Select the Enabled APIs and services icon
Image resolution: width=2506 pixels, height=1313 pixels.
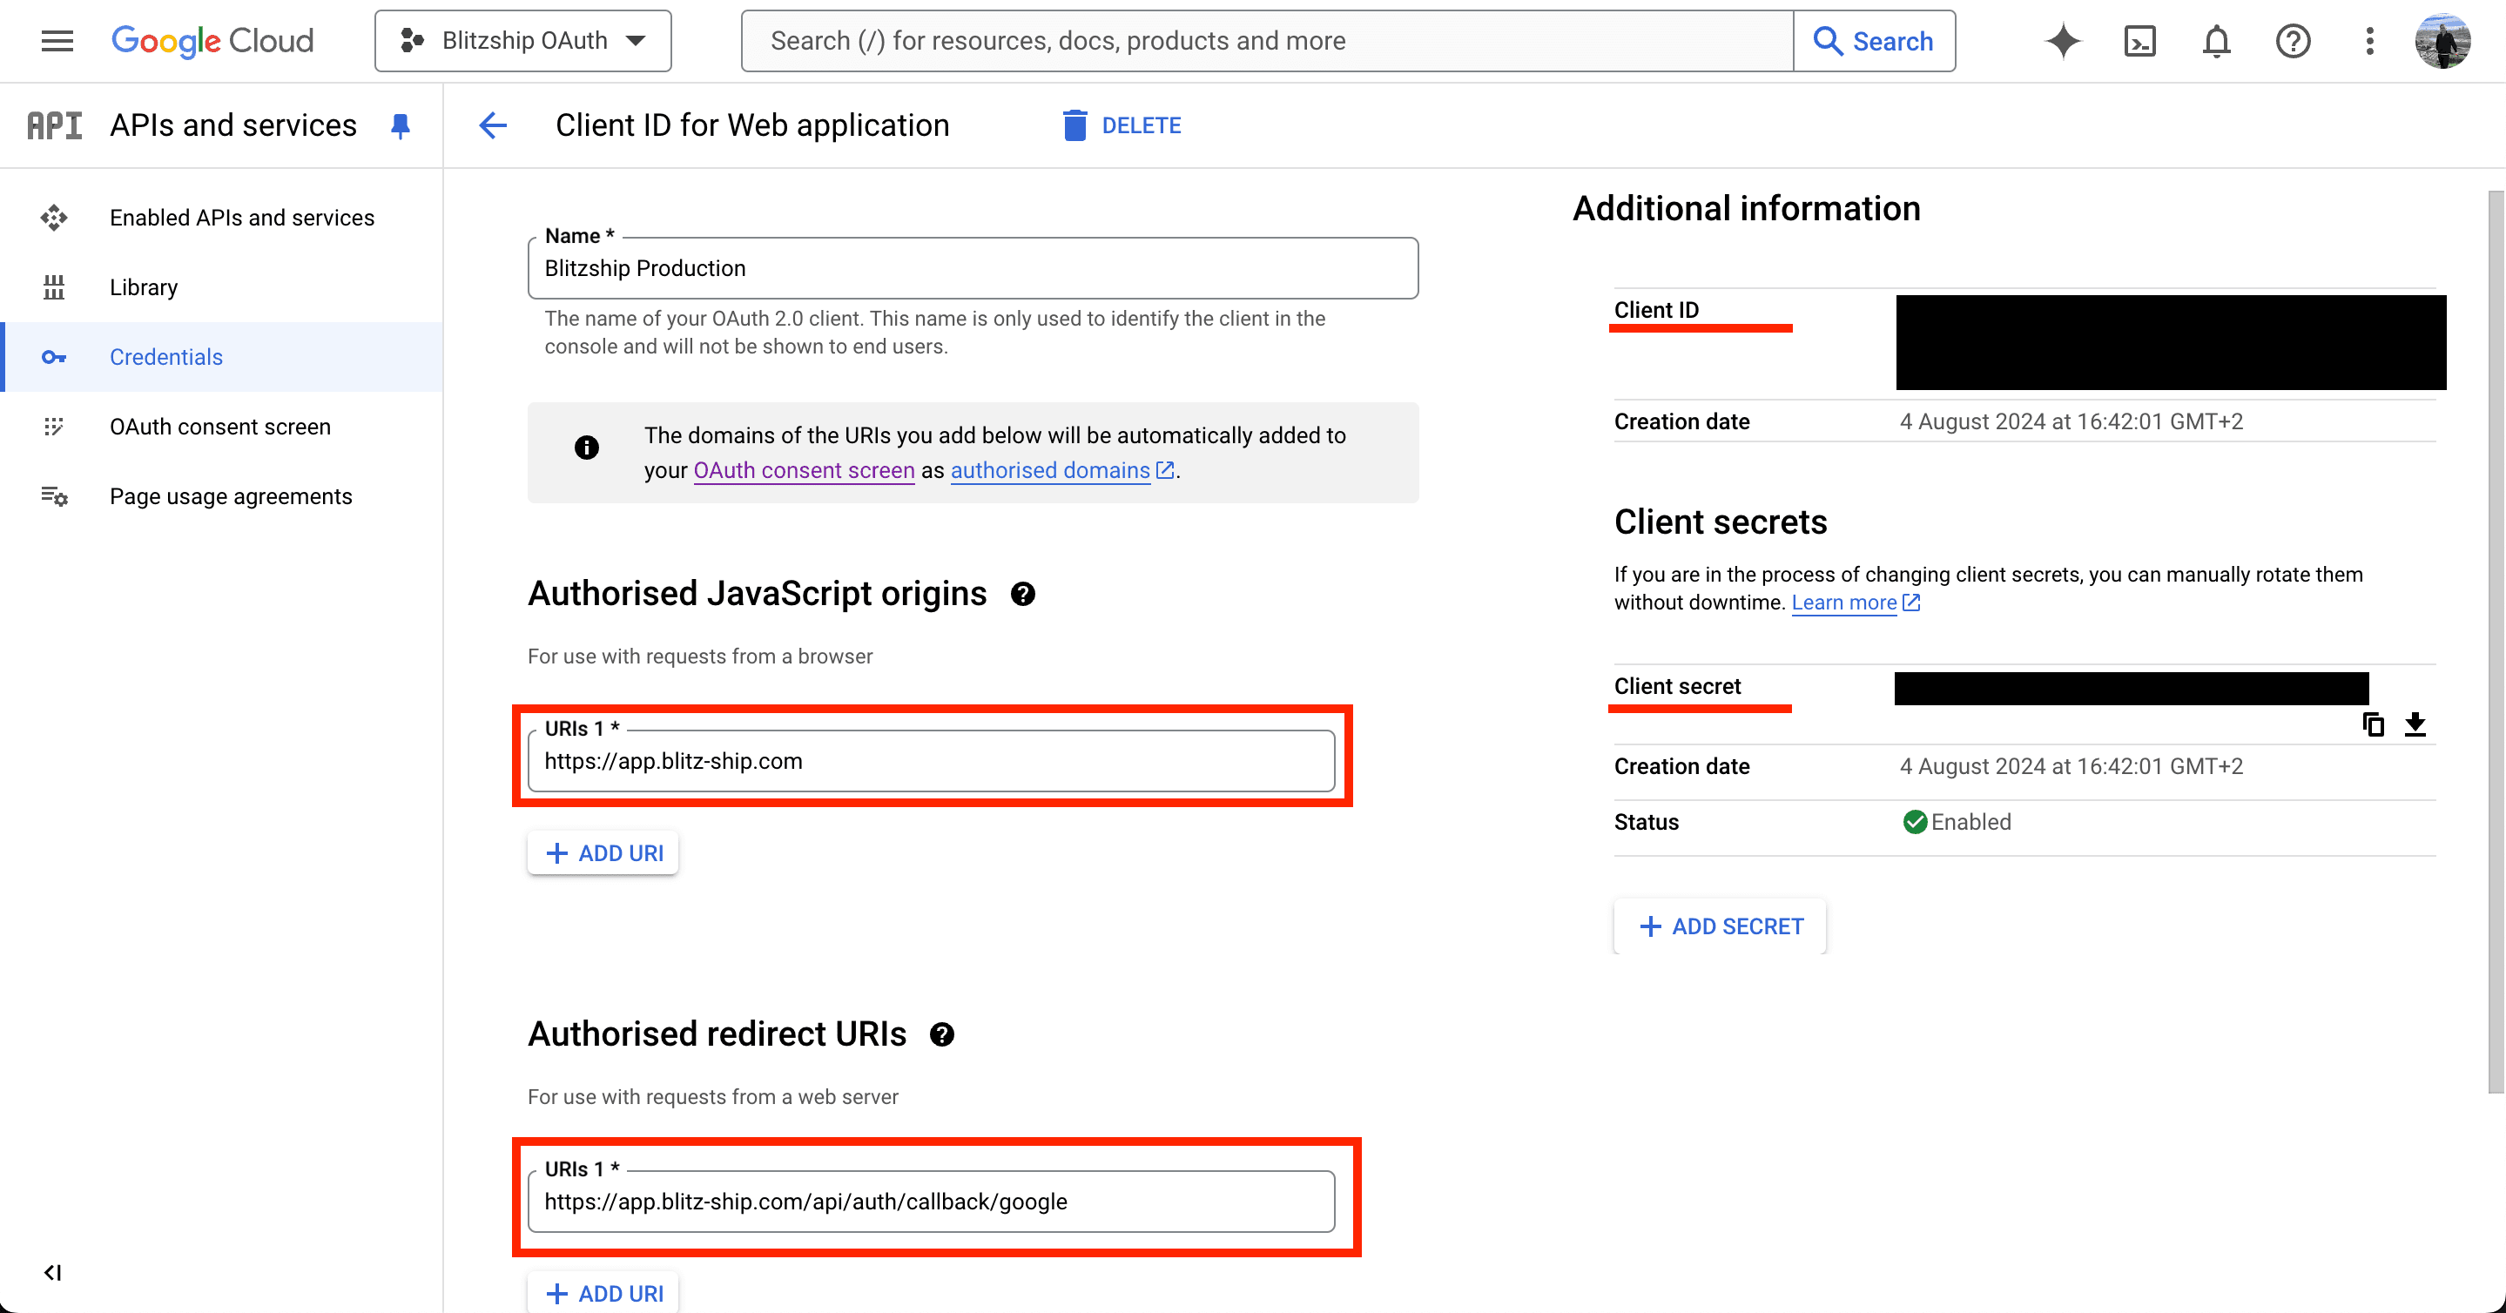tap(53, 217)
